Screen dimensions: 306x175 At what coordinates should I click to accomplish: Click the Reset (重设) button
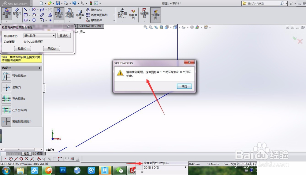point(64,36)
